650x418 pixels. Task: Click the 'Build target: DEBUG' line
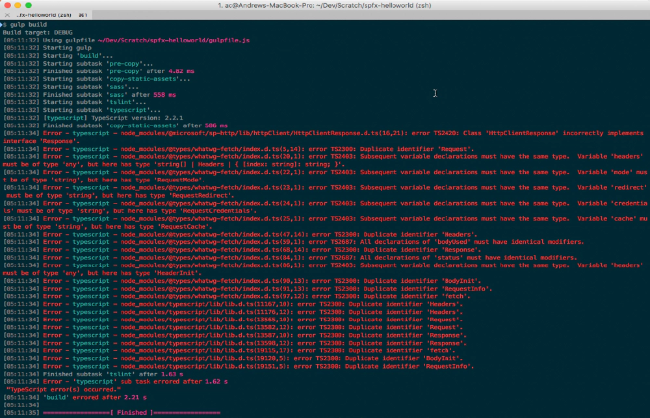(x=38, y=33)
